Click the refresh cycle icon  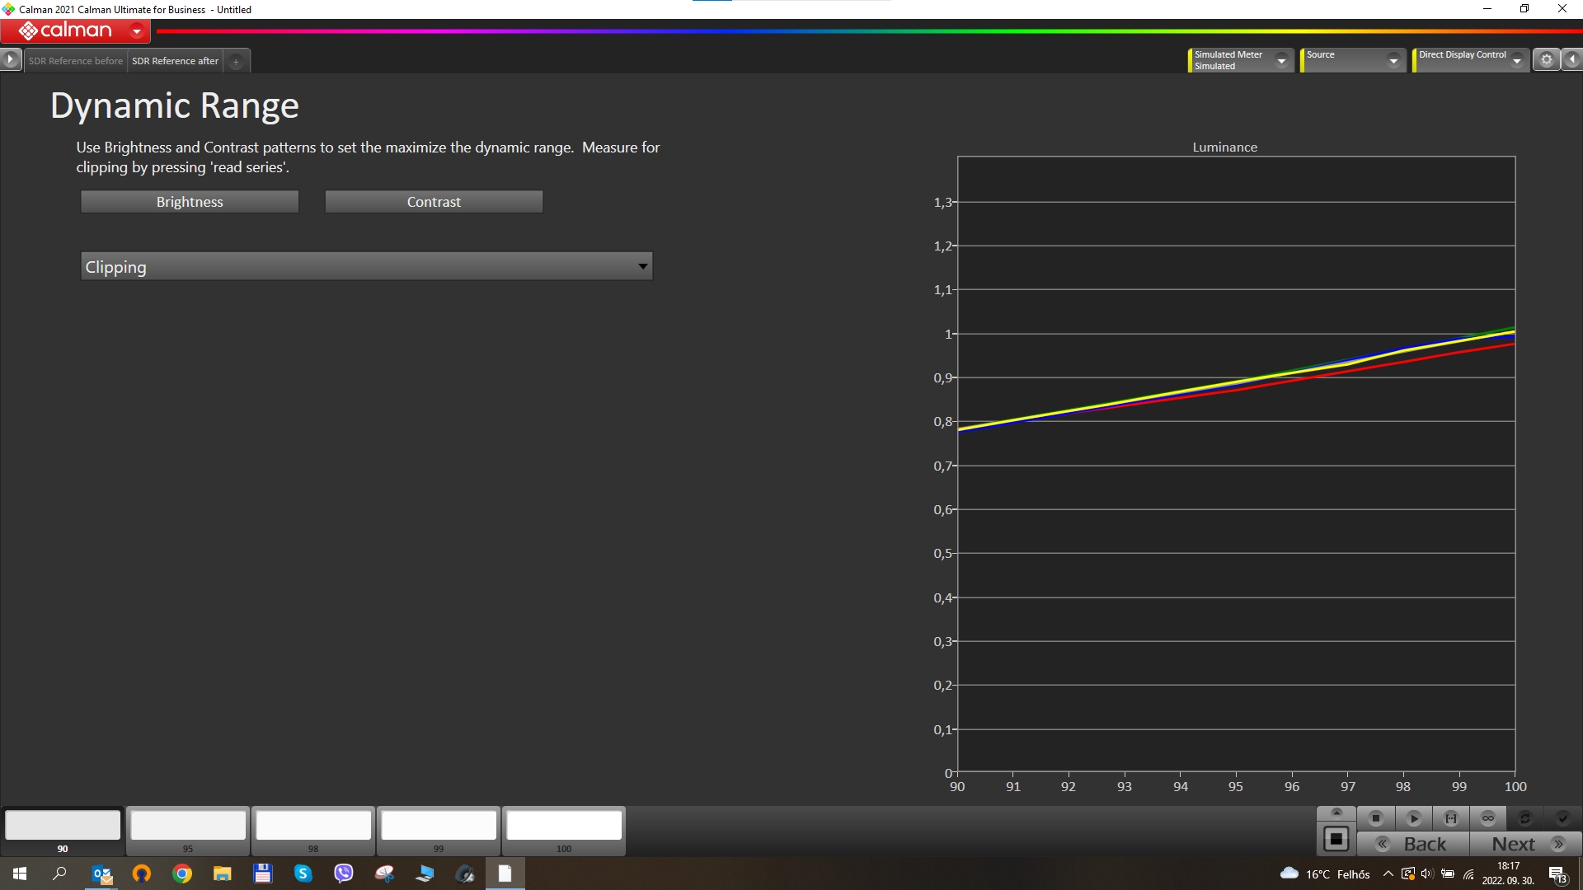[1524, 818]
